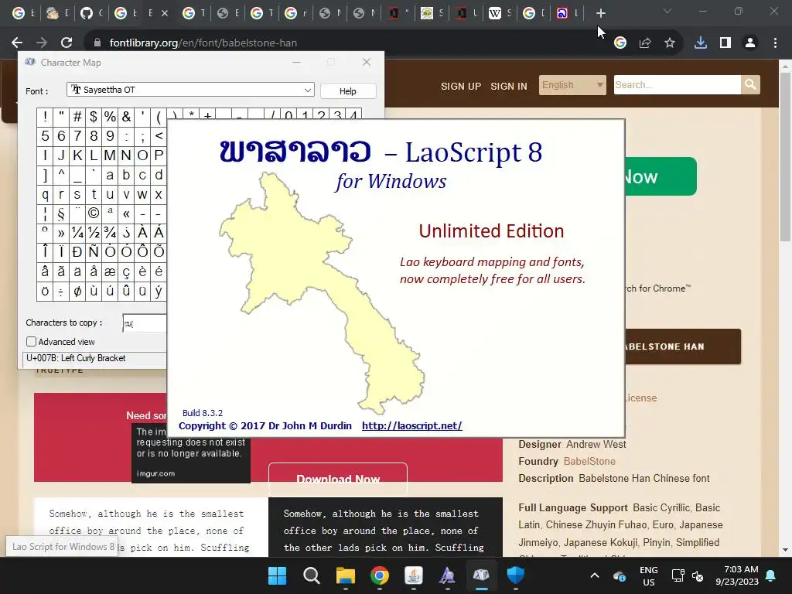
Task: Open the purple letter-A app in taskbar
Action: pos(448,575)
